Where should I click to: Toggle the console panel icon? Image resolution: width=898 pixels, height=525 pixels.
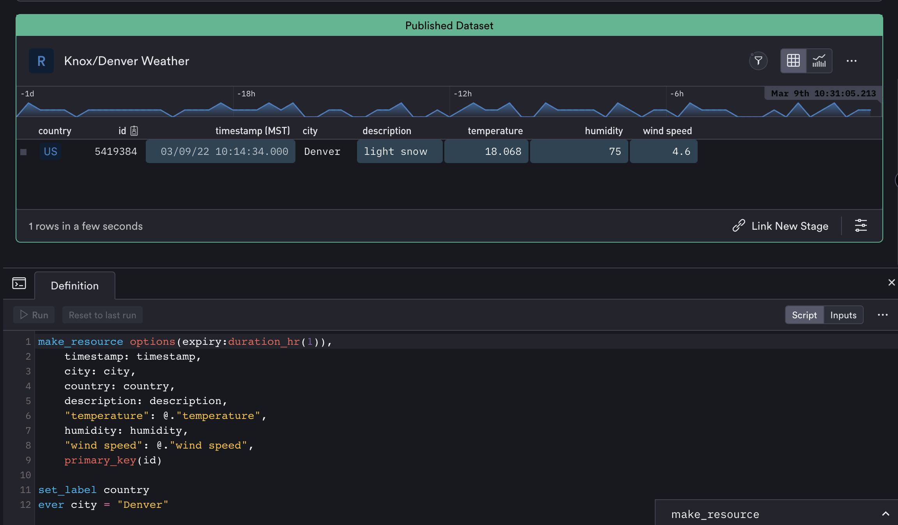click(x=19, y=283)
